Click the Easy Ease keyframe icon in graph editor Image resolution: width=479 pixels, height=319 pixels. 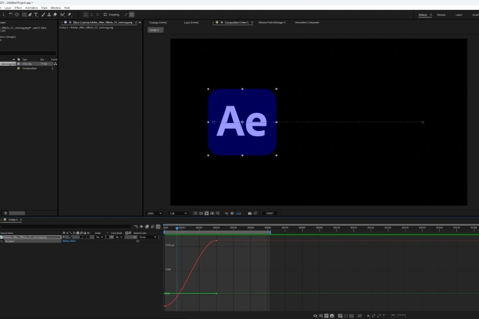point(393,316)
